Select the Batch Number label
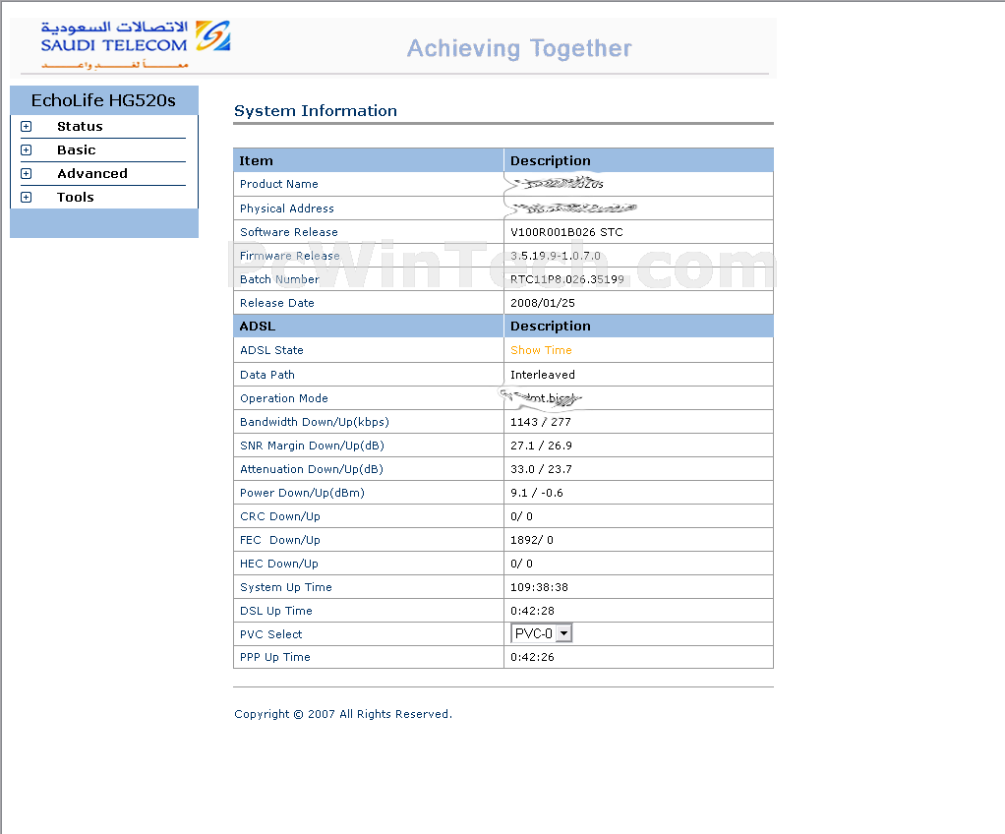This screenshot has height=834, width=1005. coord(279,279)
